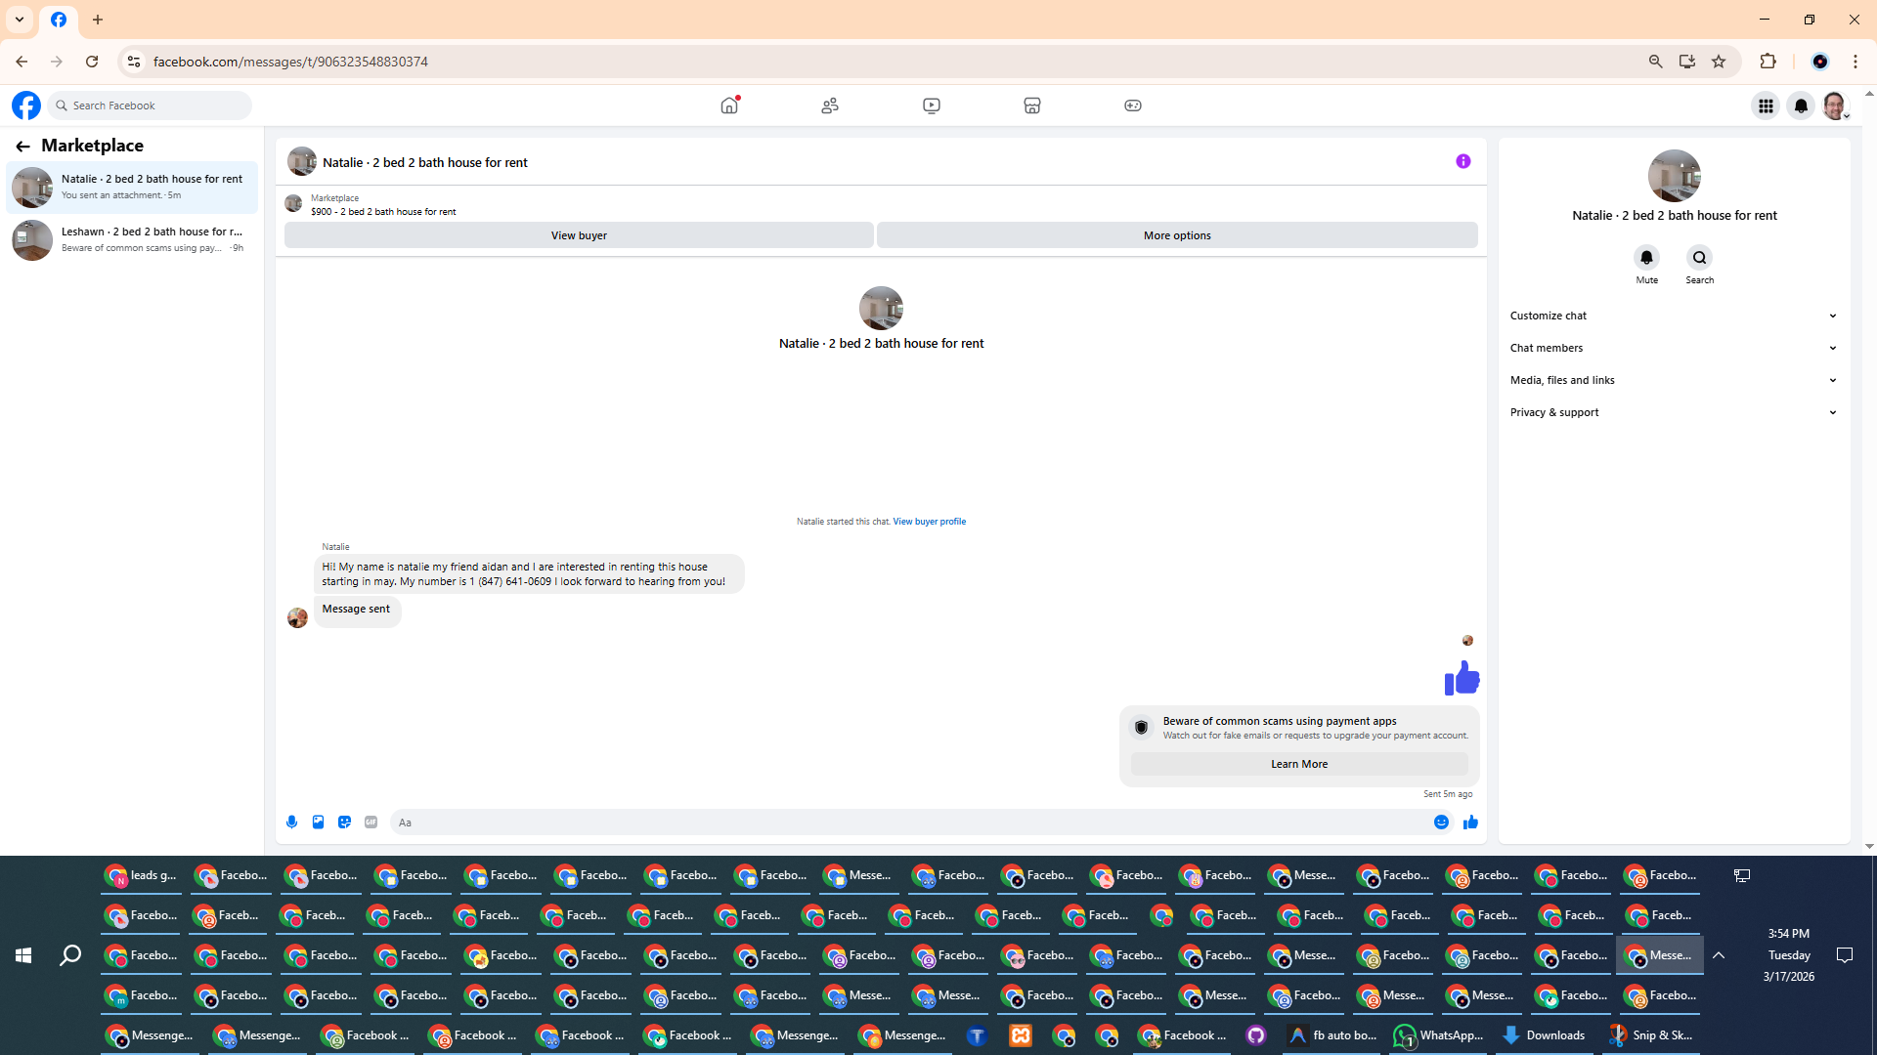Open the WhatsApp taskbar item
Viewport: 1877px width, 1055px height.
coord(1438,1035)
